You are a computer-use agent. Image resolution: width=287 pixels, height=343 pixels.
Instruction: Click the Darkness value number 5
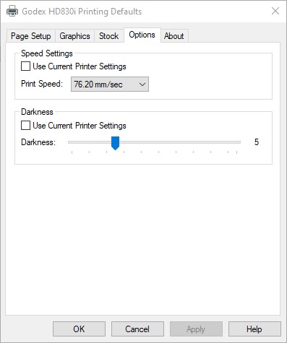(x=257, y=142)
